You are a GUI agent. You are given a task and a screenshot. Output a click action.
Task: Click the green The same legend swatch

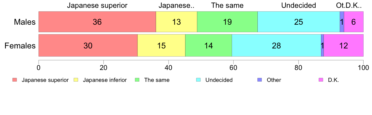137,80
